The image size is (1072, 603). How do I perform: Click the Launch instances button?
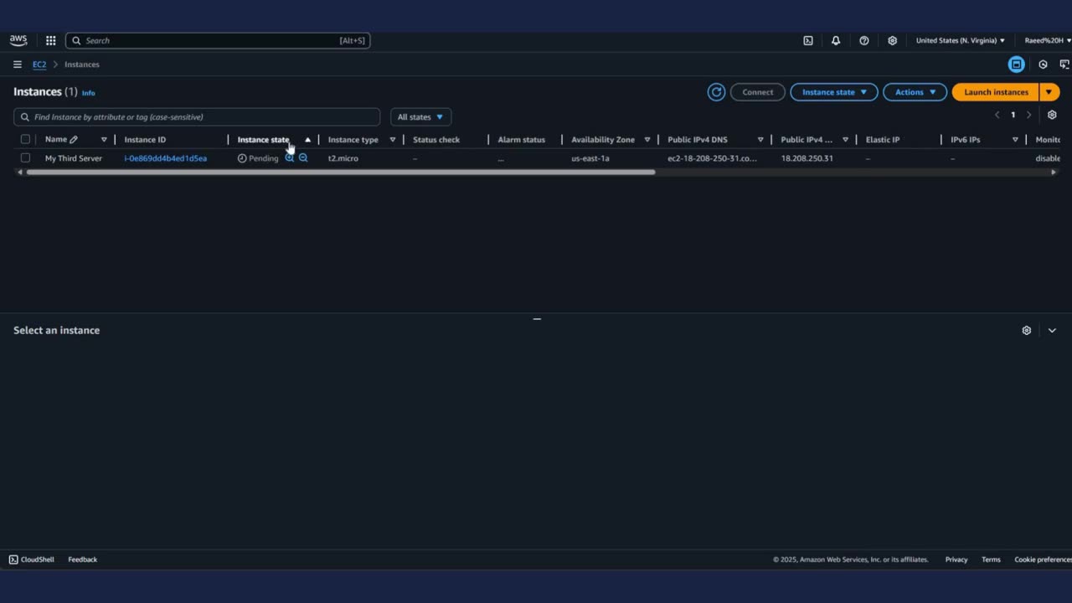click(996, 92)
